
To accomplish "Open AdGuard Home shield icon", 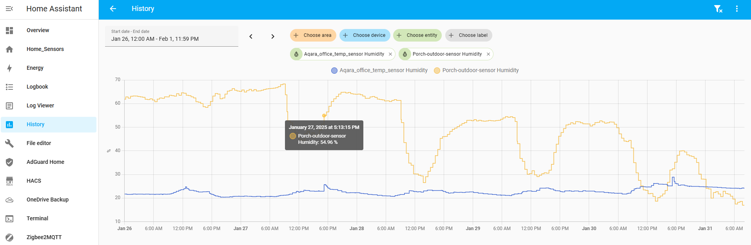I will (x=9, y=162).
